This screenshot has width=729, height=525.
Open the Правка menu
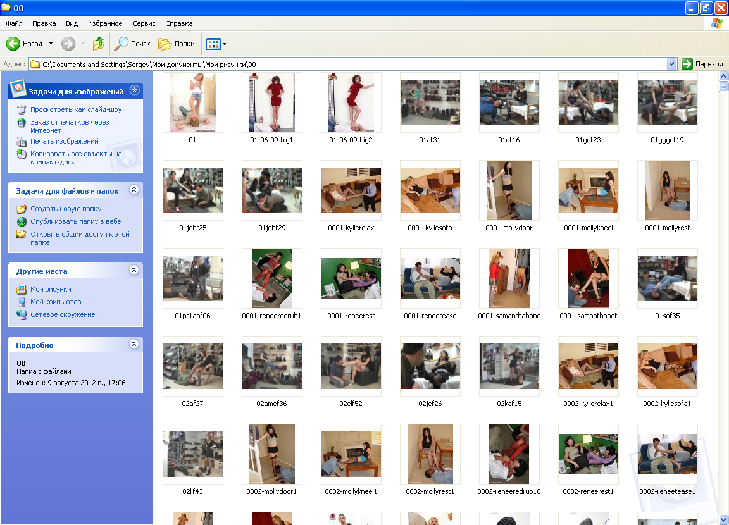tap(44, 23)
